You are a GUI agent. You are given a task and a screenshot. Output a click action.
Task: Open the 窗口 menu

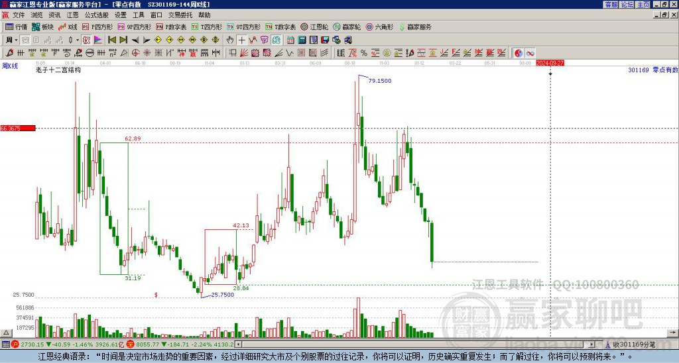point(156,15)
